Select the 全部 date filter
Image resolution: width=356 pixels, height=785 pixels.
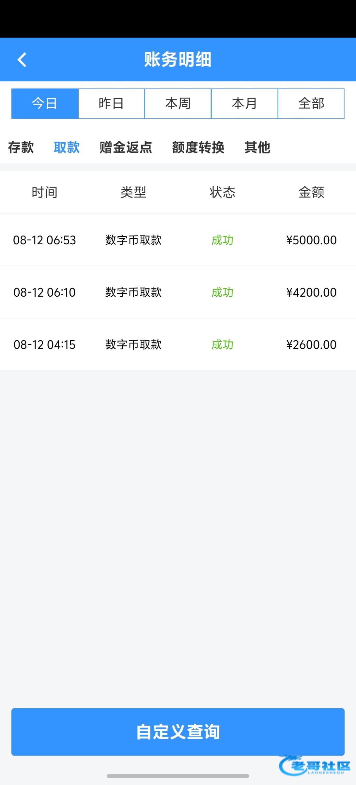click(x=311, y=103)
